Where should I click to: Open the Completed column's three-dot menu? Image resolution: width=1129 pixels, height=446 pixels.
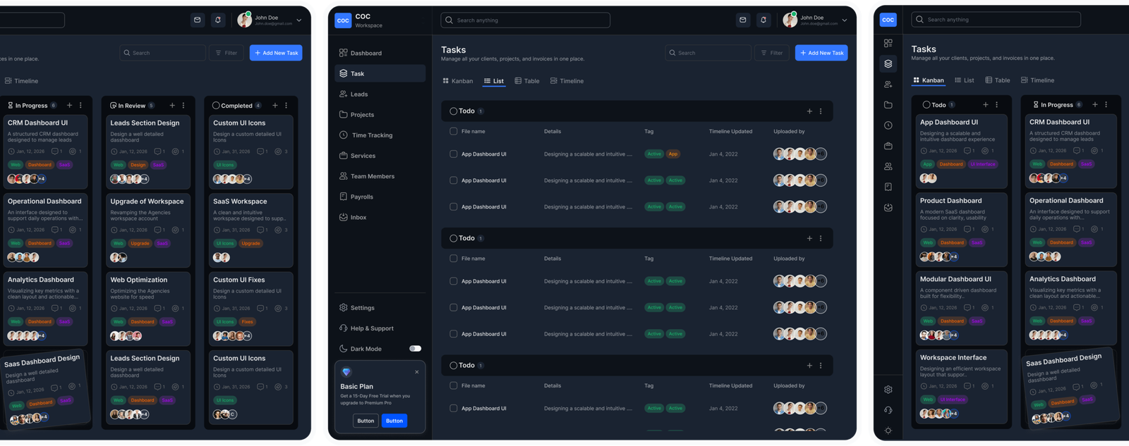[x=286, y=106]
